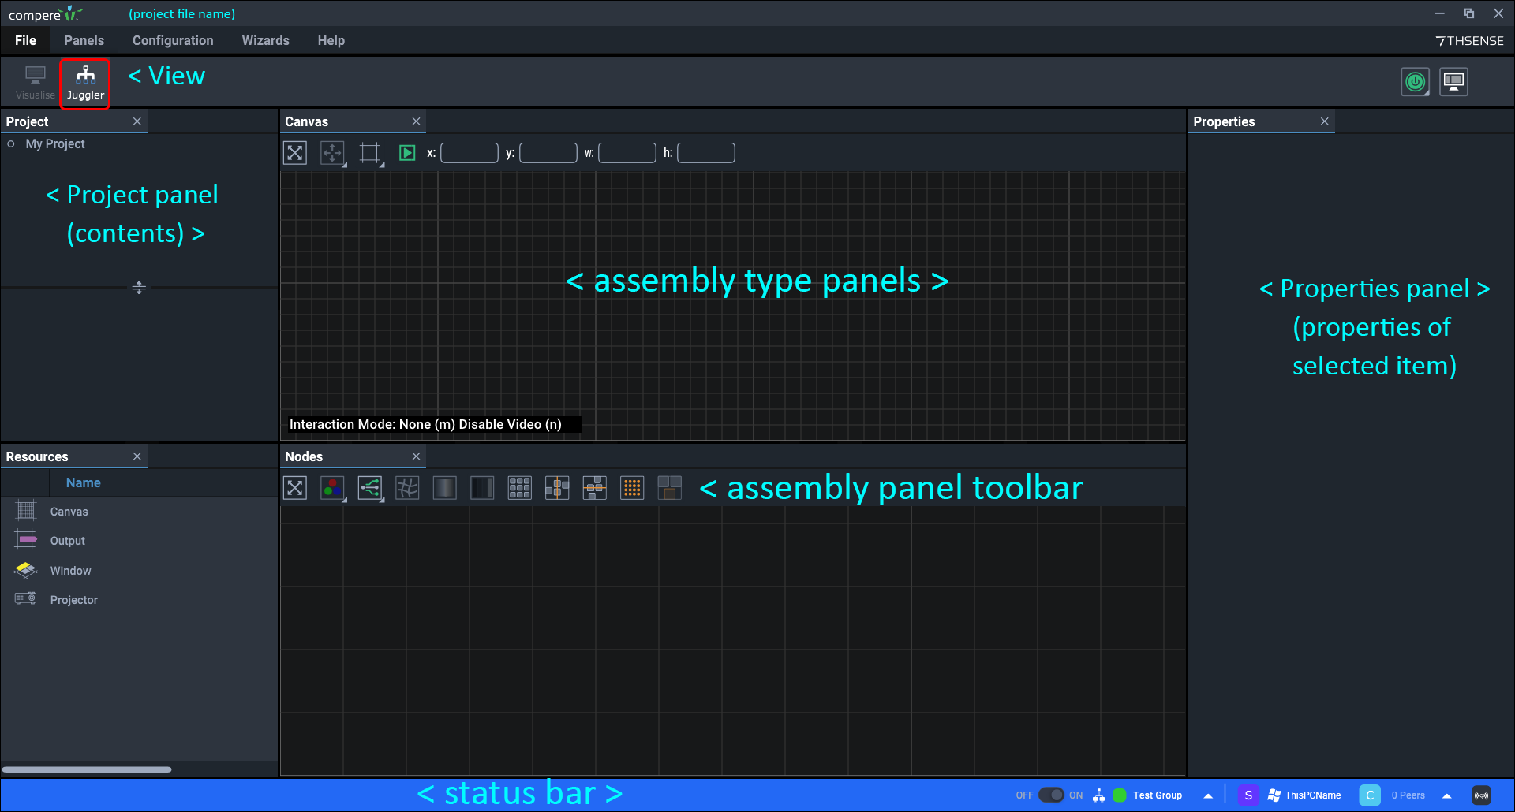
Task: Click the network group icon in status bar
Action: [x=1098, y=795]
